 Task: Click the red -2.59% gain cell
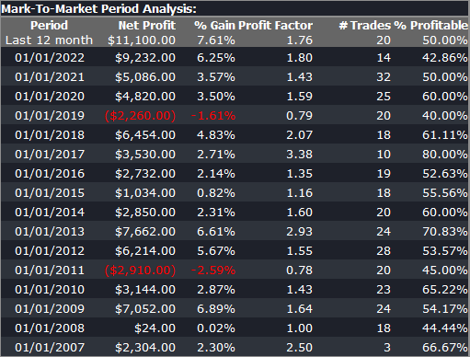point(213,271)
